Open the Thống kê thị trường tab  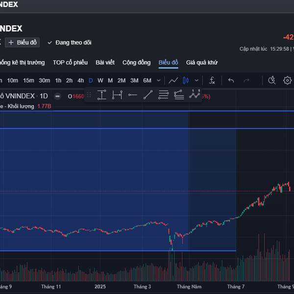point(22,63)
